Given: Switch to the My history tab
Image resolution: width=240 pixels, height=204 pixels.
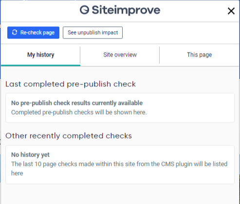Looking at the screenshot, I should tap(40, 55).
